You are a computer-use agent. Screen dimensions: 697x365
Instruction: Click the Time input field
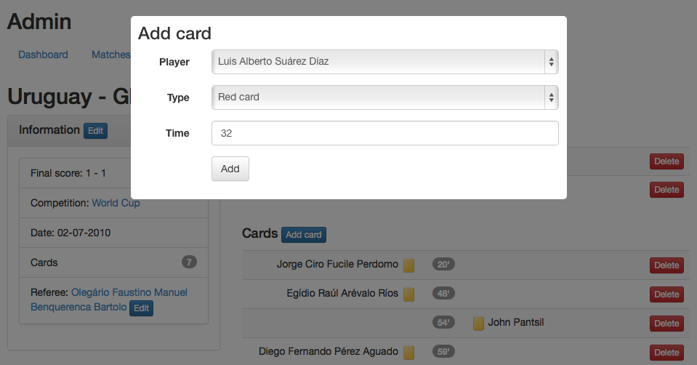click(x=384, y=133)
